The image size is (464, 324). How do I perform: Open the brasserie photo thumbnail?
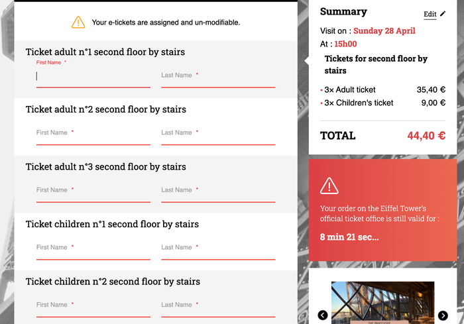[x=382, y=303]
